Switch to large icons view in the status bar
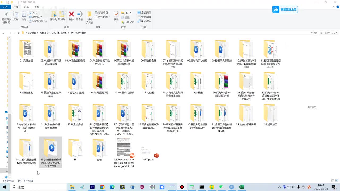This screenshot has width=340, height=191. point(336,181)
